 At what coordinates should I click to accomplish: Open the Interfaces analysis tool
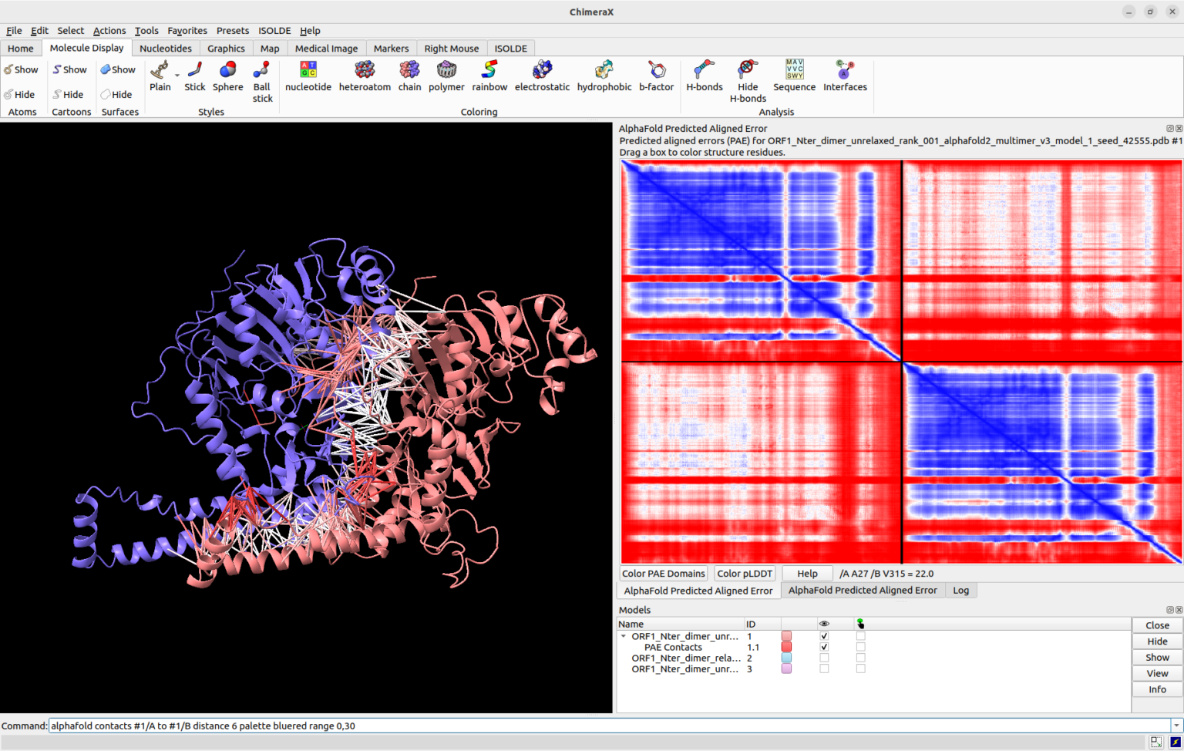click(x=845, y=76)
